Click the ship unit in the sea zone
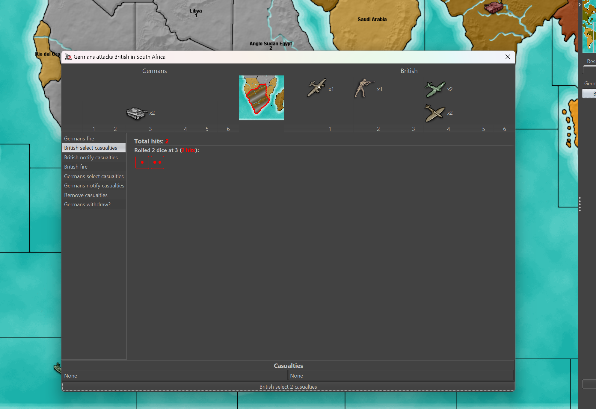This screenshot has width=596, height=409. 58,367
